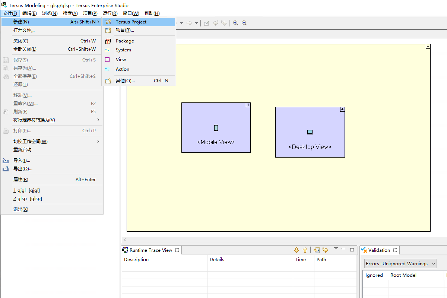Choose Tersus Project in the New submenu
This screenshot has height=298, width=447.
coord(139,22)
